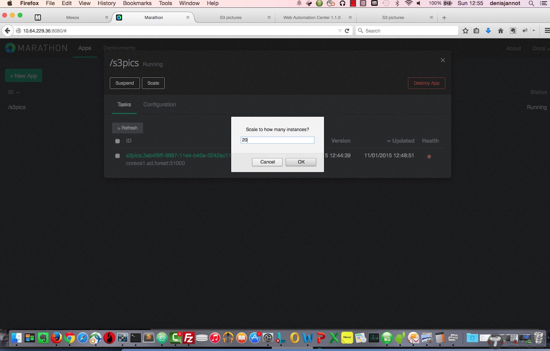Refresh the tasks list
Screen dimensions: 550x351
click(127, 128)
